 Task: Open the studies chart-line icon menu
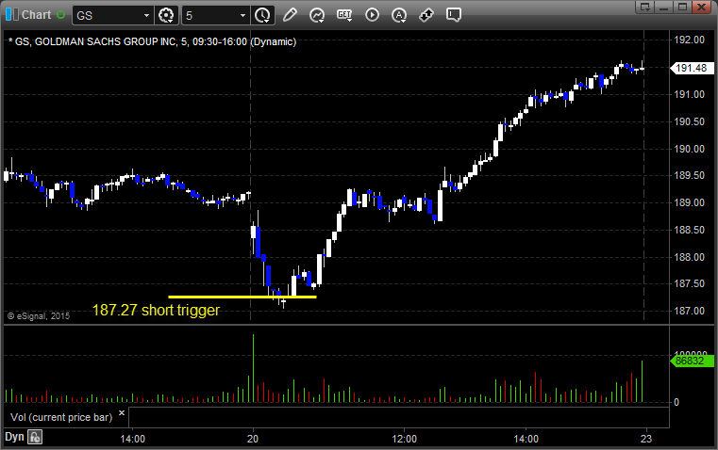coord(317,15)
